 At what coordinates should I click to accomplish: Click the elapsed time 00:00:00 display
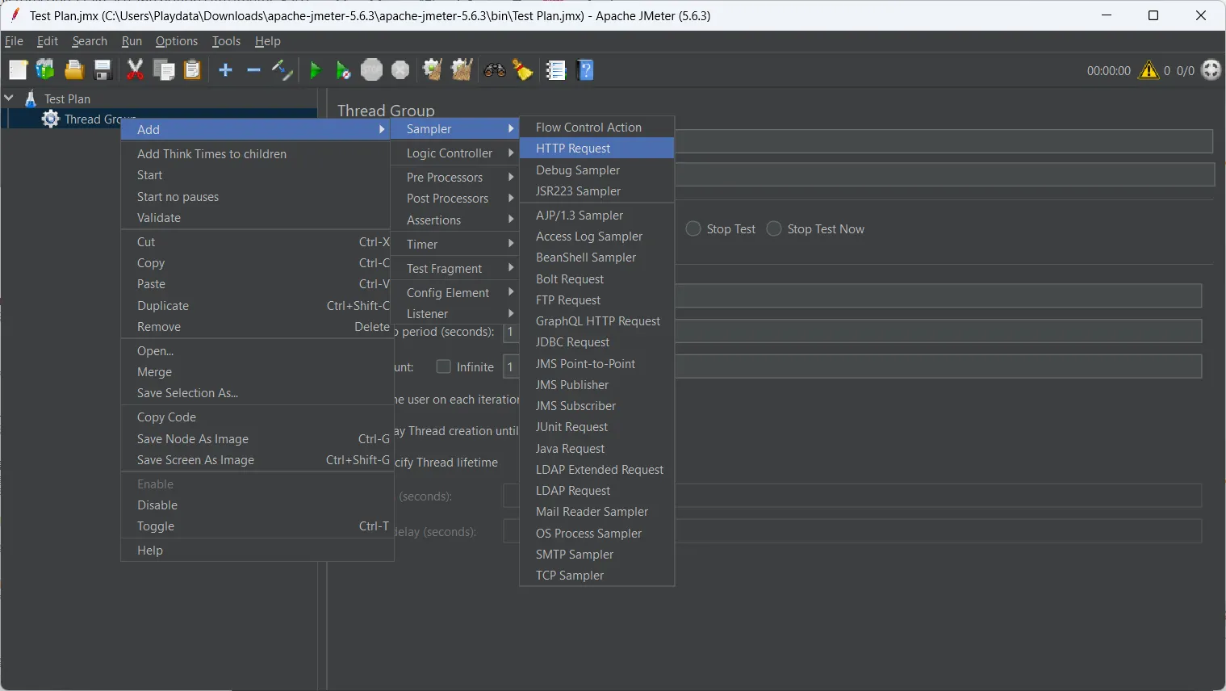1109,71
